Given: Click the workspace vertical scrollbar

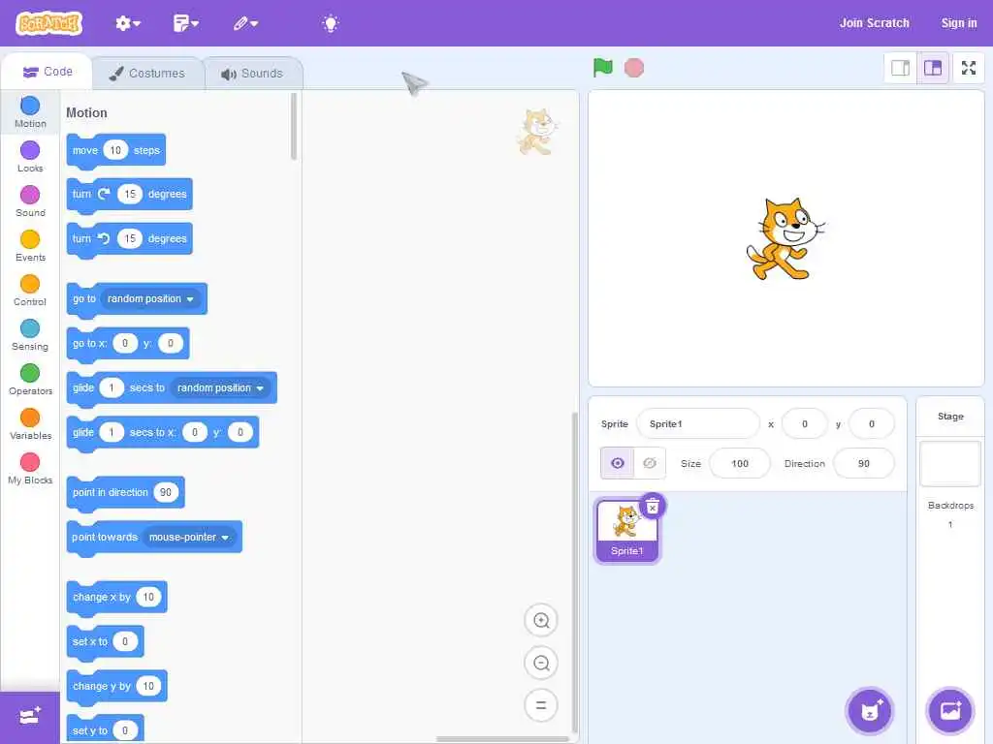Looking at the screenshot, I should point(574,573).
